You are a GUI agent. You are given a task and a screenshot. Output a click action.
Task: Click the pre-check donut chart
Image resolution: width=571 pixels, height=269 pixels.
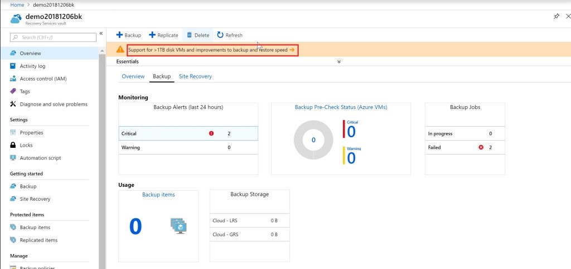point(313,140)
